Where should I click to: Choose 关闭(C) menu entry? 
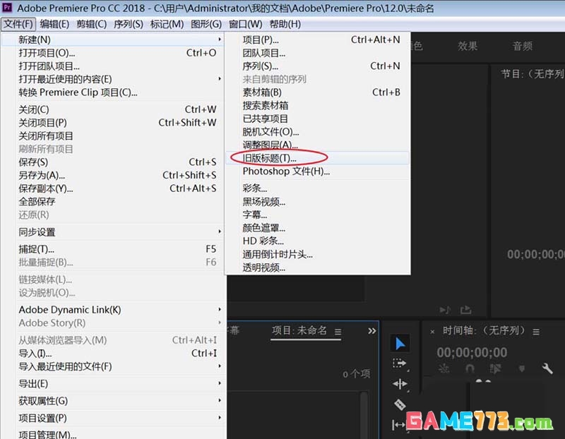[x=113, y=109]
